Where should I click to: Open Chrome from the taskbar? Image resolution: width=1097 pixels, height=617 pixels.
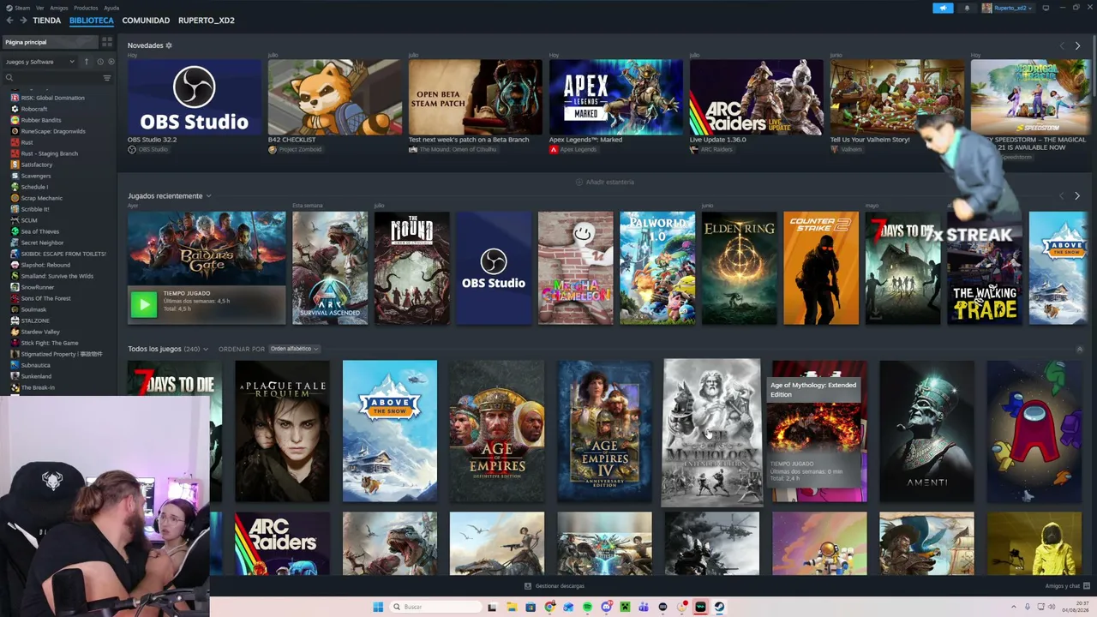[549, 607]
